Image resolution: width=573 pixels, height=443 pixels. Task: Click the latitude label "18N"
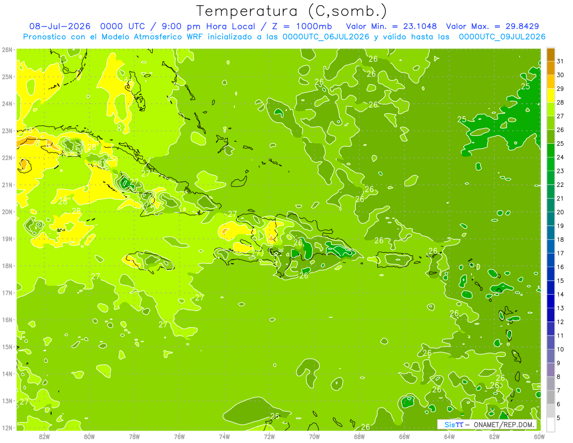pyautogui.click(x=7, y=266)
